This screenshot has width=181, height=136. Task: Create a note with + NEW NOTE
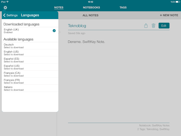tap(169, 15)
